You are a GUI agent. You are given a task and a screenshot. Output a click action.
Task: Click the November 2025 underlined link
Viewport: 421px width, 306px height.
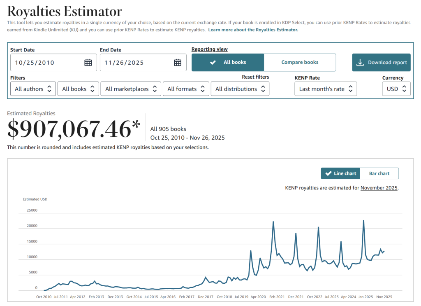pyautogui.click(x=379, y=188)
